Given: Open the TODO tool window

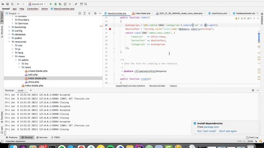Looking at the screenshot, I should [55, 137].
